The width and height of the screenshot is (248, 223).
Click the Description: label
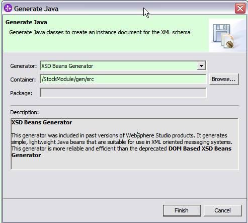[25, 112]
